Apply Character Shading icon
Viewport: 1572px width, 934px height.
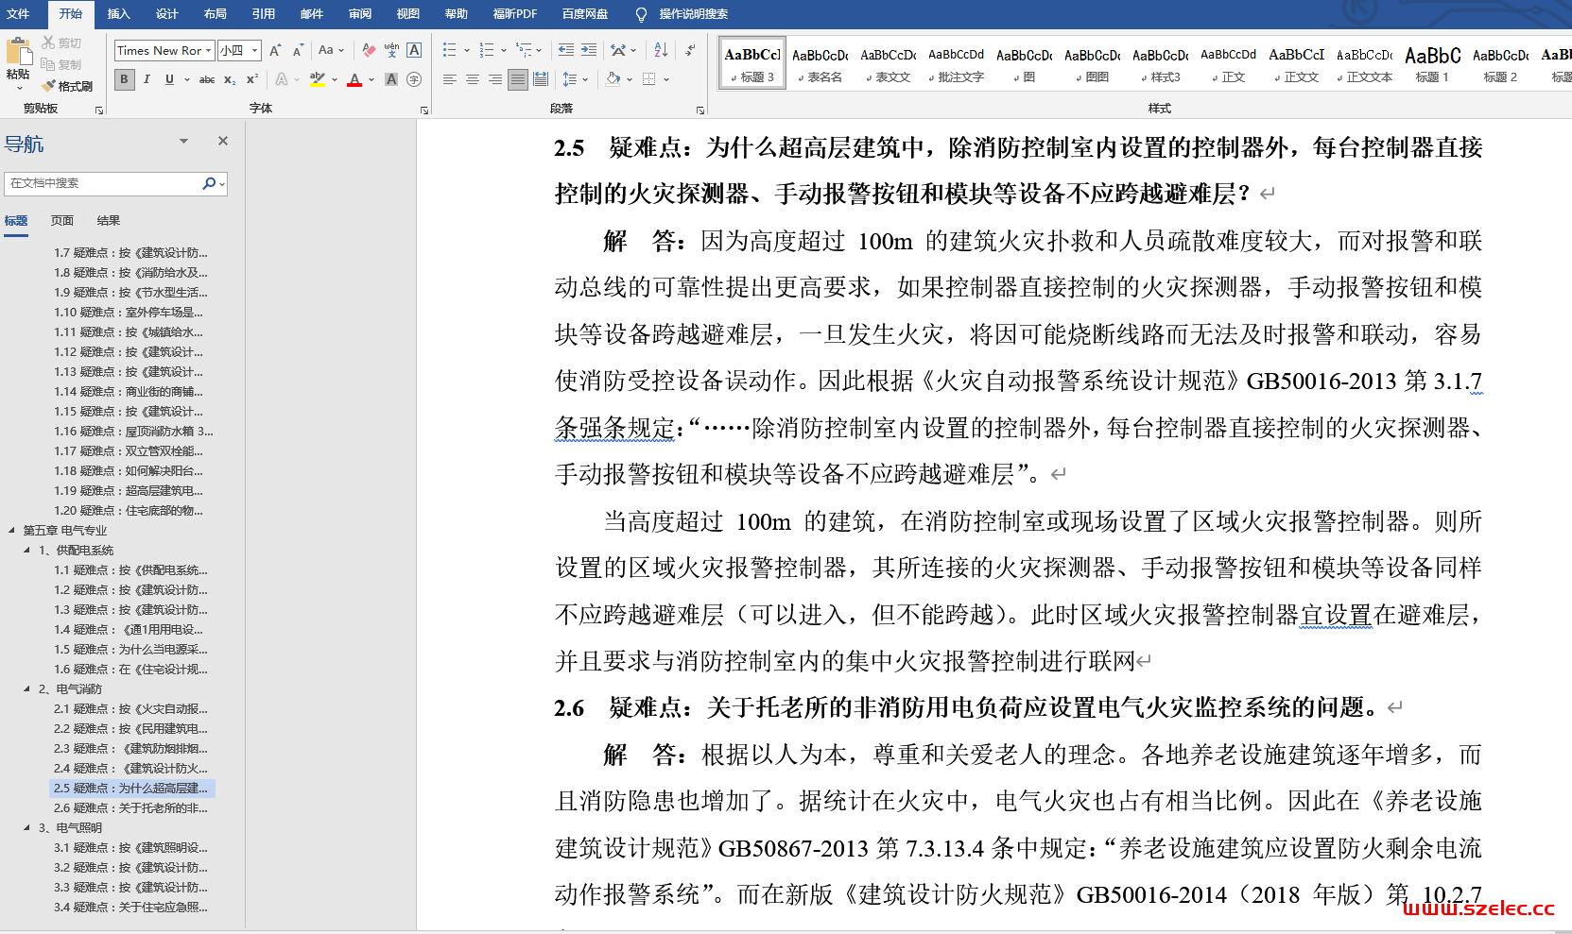pyautogui.click(x=391, y=79)
